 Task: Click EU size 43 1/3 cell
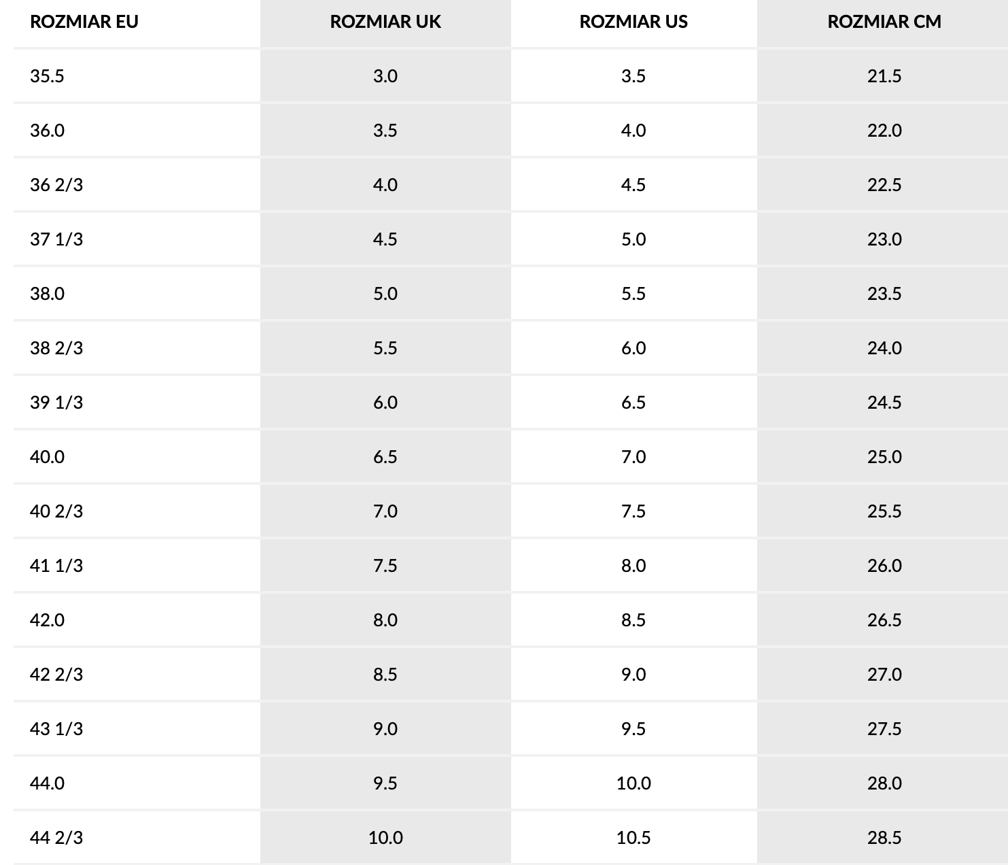click(x=56, y=728)
